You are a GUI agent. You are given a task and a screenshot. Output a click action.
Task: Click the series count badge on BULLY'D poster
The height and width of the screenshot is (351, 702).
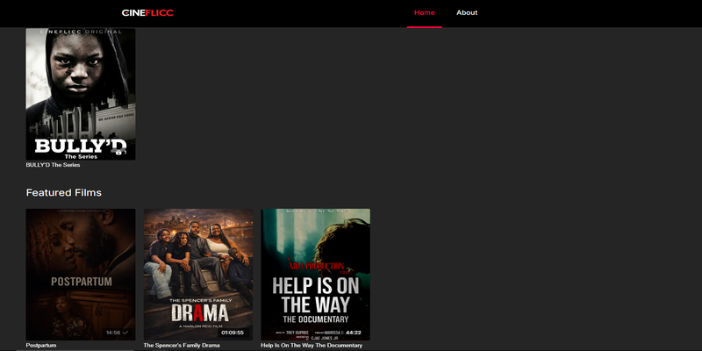[121, 152]
